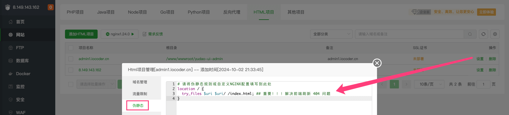
Task: Switch to Node项目 tab
Action: tap(137, 12)
